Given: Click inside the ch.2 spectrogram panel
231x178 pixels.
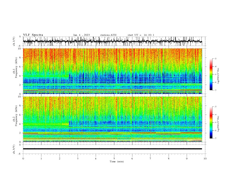Looking at the screenshot, I should click(113, 119).
